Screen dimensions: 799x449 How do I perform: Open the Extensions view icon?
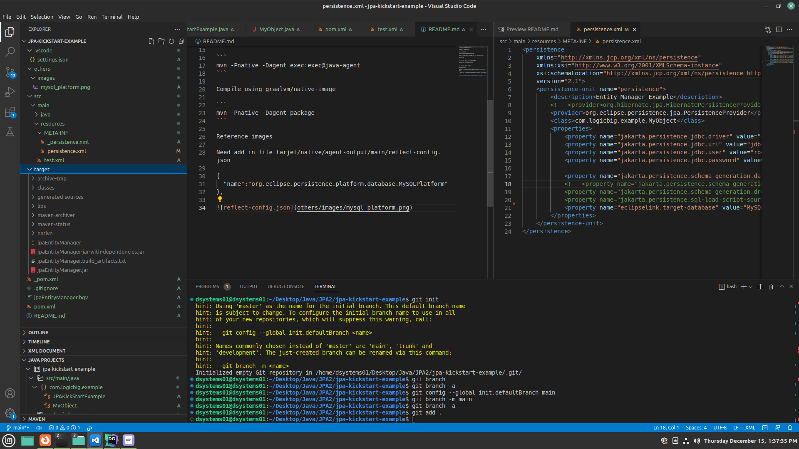[10, 112]
